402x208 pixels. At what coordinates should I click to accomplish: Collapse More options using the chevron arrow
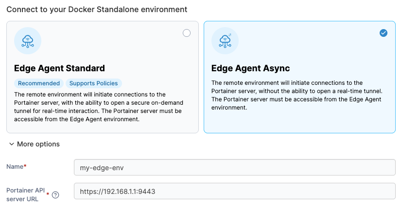point(11,144)
